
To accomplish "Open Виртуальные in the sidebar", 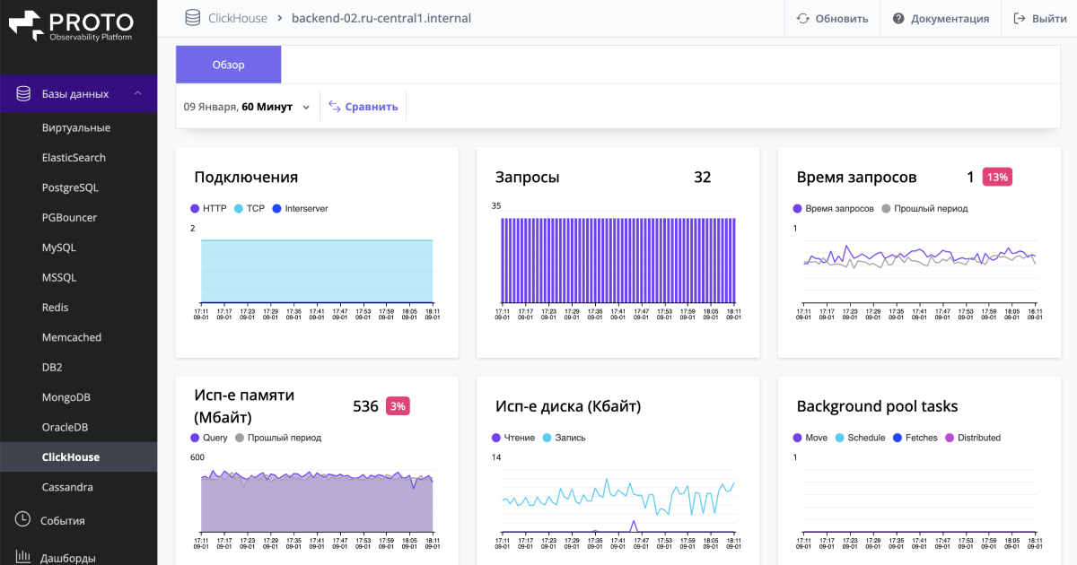I will pos(78,127).
